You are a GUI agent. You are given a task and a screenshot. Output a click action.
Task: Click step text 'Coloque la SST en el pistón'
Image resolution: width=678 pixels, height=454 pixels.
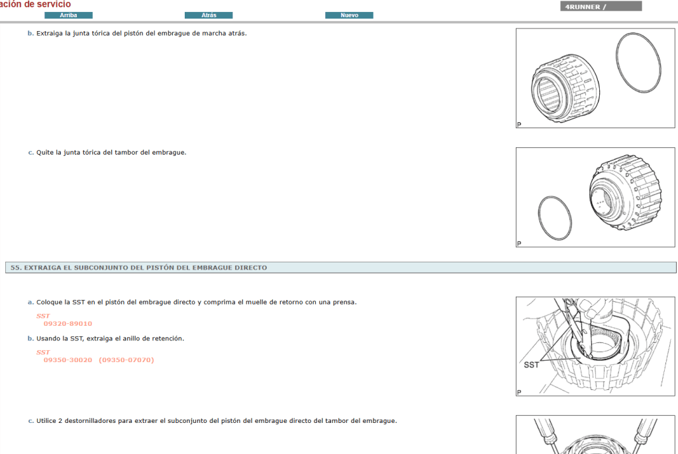pyautogui.click(x=196, y=302)
